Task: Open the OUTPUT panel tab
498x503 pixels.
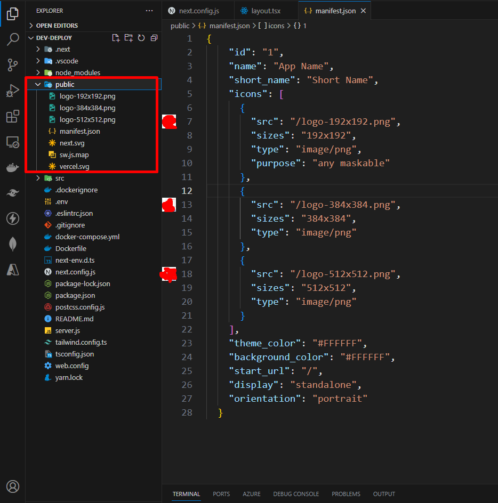Action: coord(384,494)
